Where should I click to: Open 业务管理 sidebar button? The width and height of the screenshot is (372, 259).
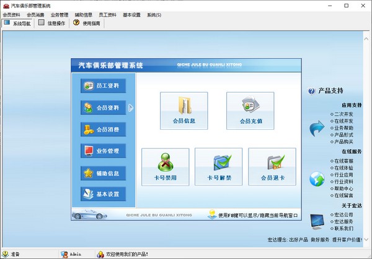tap(103, 151)
